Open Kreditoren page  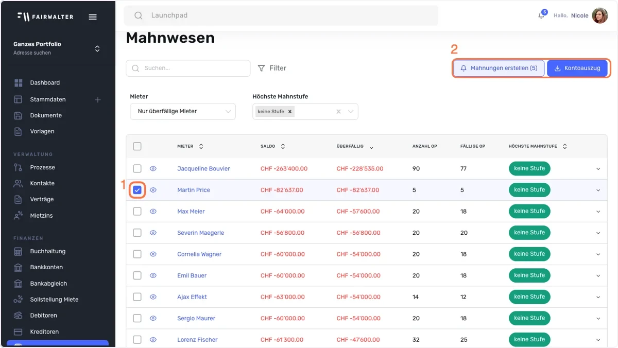[44, 332]
